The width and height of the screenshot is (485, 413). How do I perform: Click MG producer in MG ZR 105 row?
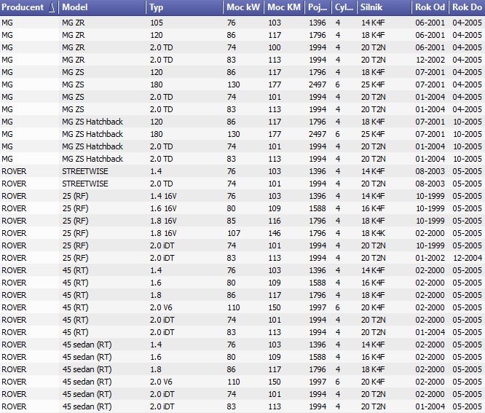(7, 23)
